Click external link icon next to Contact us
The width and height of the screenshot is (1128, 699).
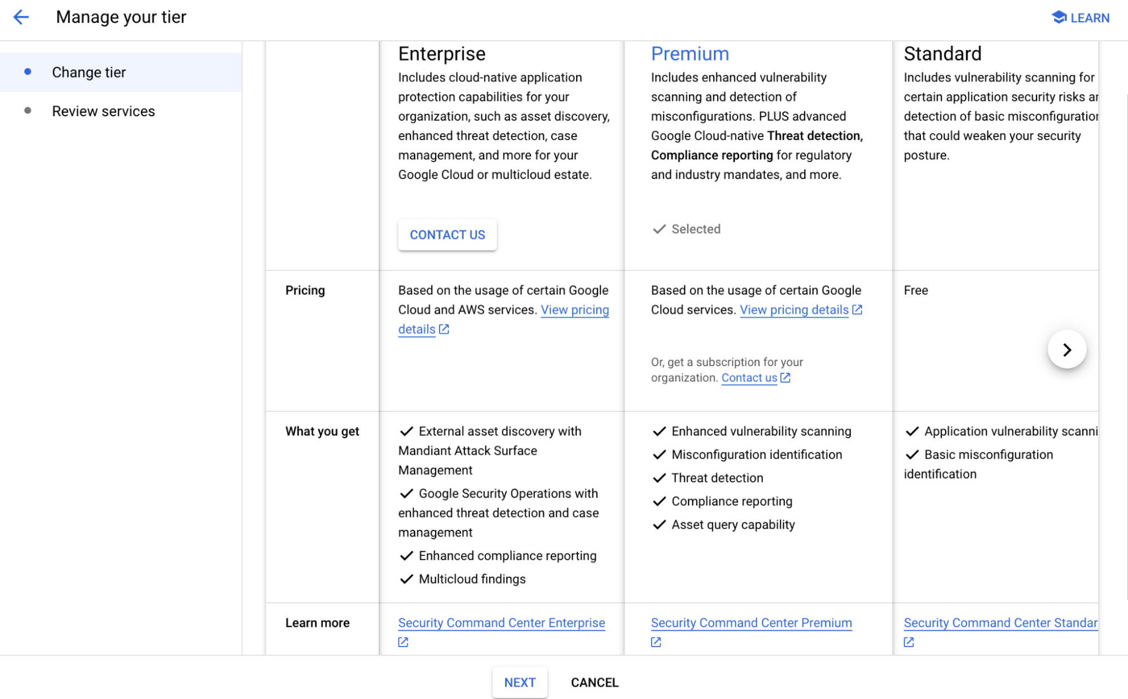point(785,378)
